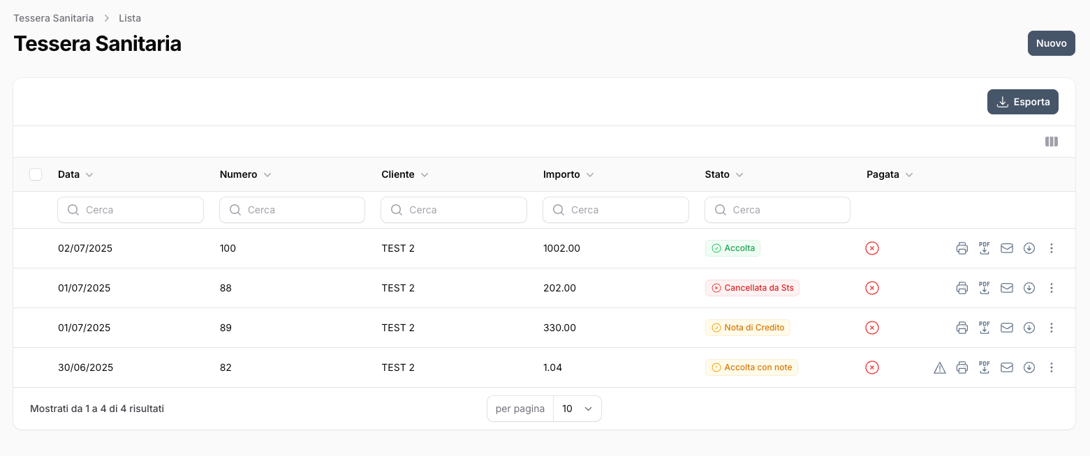Image resolution: width=1090 pixels, height=456 pixels.
Task: Click the download arrow icon for invoice 82
Action: coord(1029,367)
